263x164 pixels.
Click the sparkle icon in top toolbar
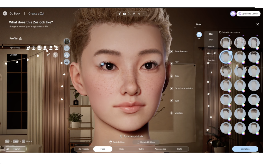point(119,14)
